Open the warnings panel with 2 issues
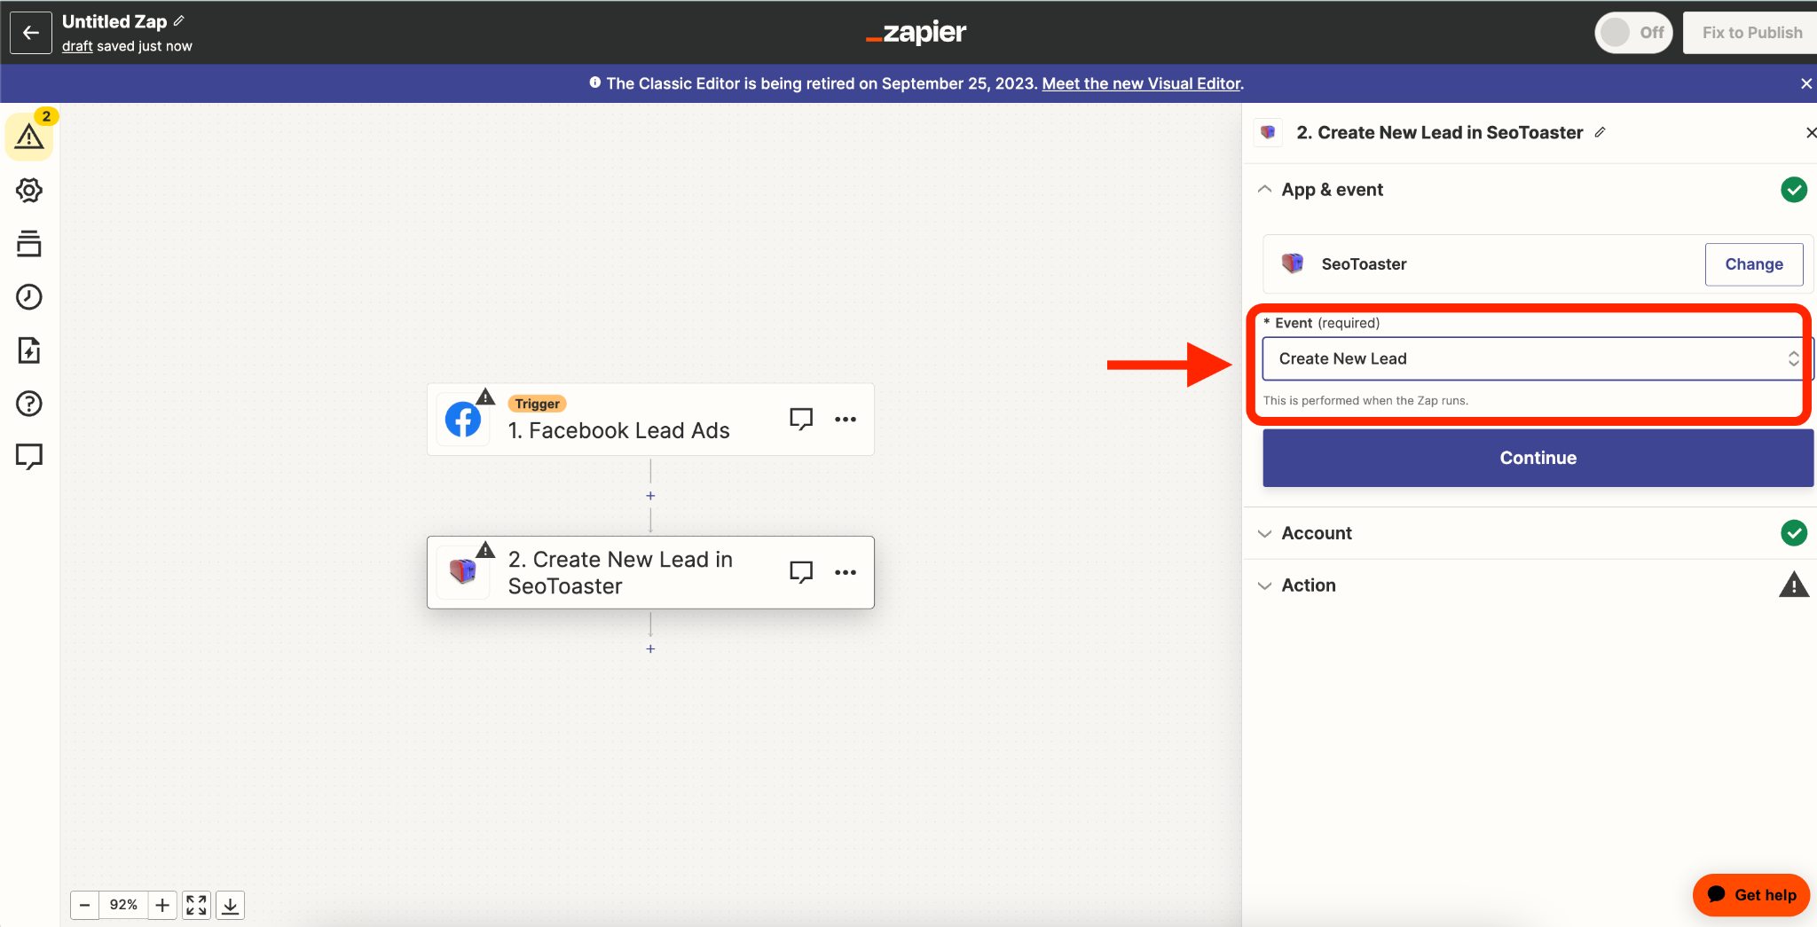Viewport: 1817px width, 927px height. (29, 137)
